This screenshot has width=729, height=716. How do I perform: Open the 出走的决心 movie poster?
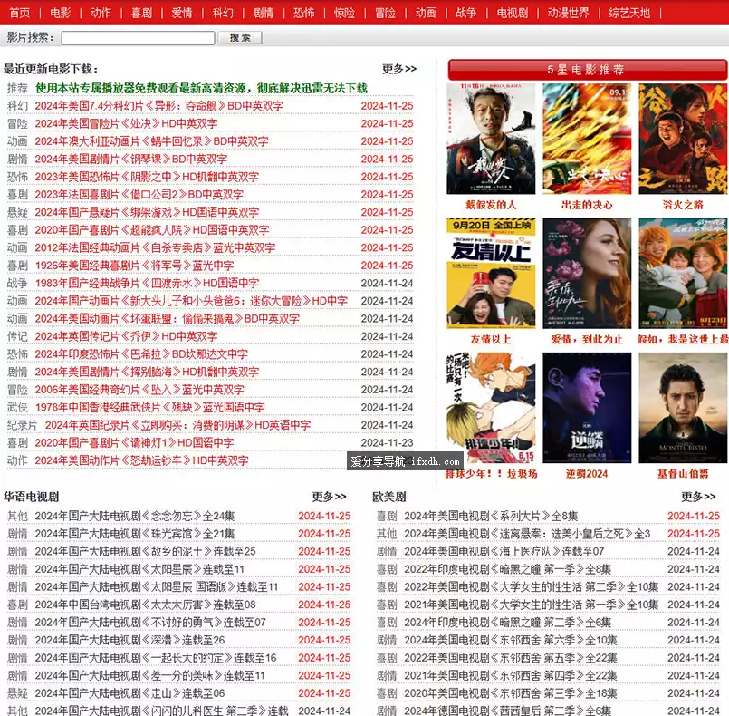[x=587, y=139]
